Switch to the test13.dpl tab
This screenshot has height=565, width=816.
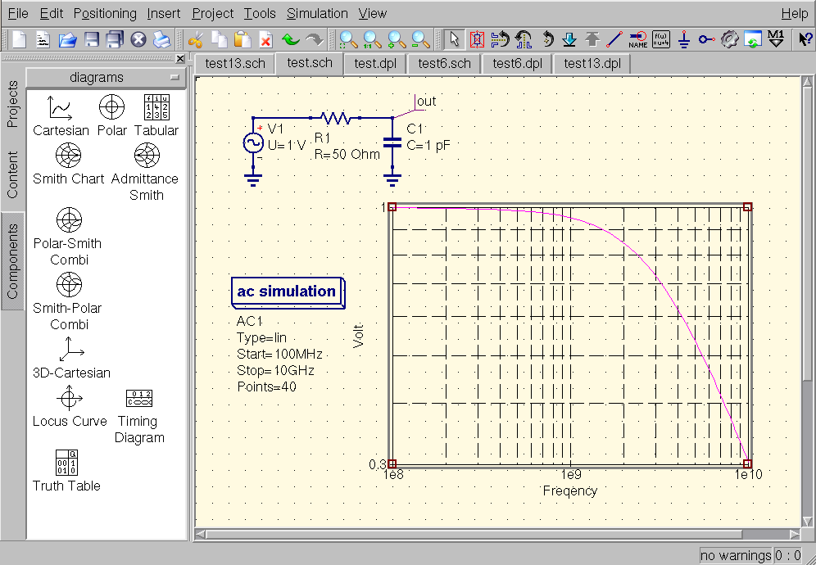click(592, 63)
